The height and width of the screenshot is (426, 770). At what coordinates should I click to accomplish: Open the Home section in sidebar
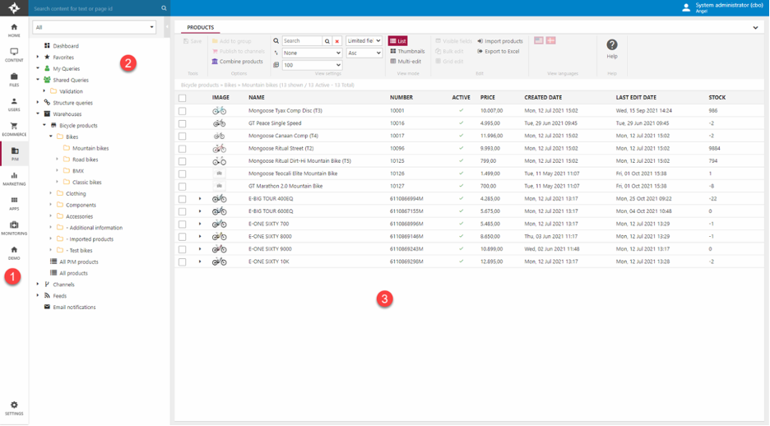coord(14,30)
